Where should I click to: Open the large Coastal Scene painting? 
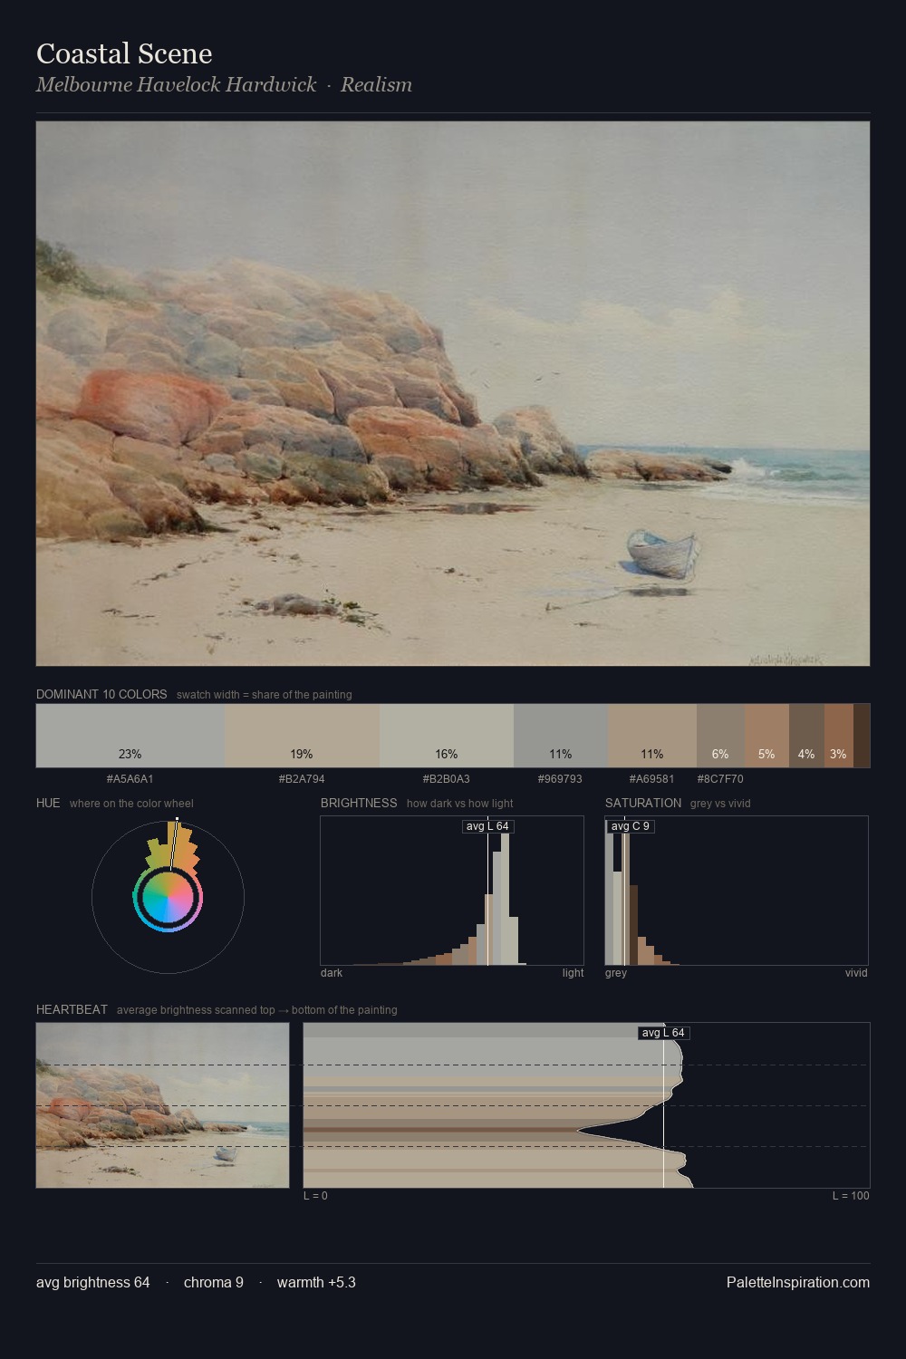tap(453, 394)
